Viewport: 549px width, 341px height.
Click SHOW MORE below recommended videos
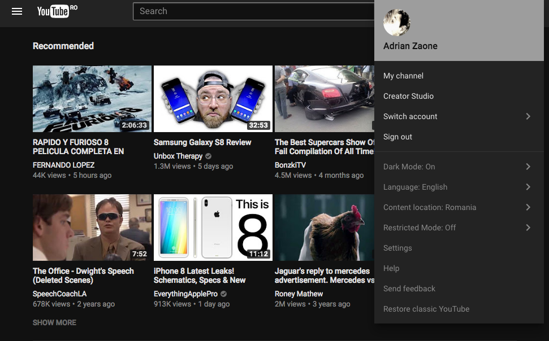click(54, 322)
